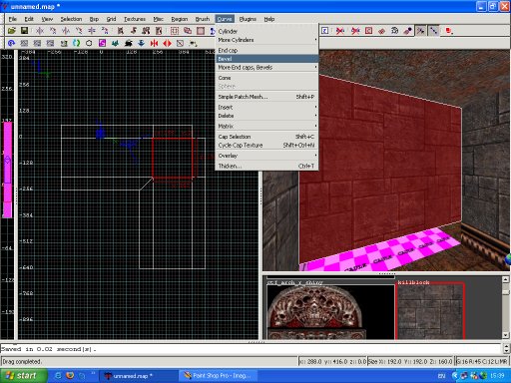The image size is (511, 383).
Task: Toggle the first red-crossed selection filter icon
Action: click(x=340, y=31)
